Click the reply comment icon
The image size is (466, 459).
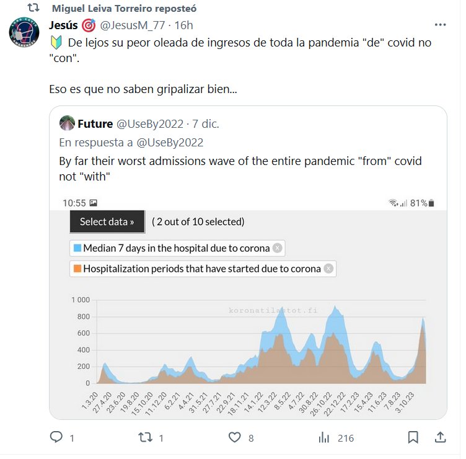[56, 438]
